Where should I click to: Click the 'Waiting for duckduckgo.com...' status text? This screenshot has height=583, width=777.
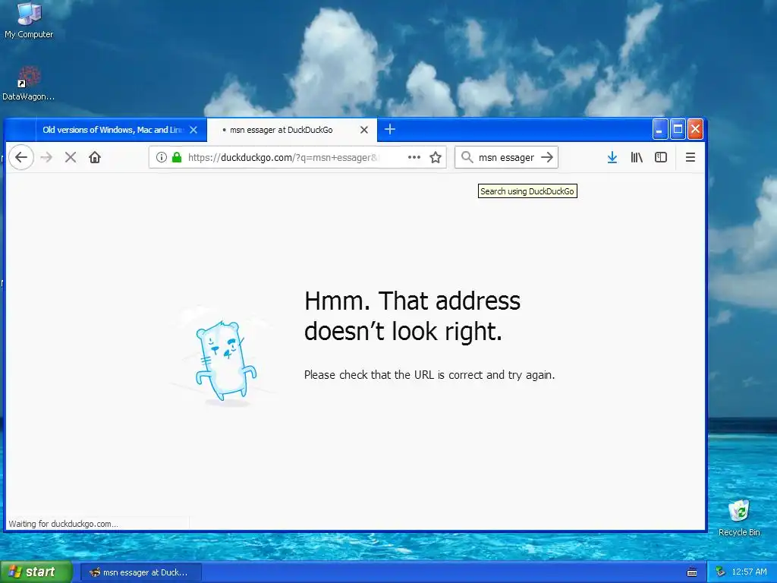tap(63, 524)
